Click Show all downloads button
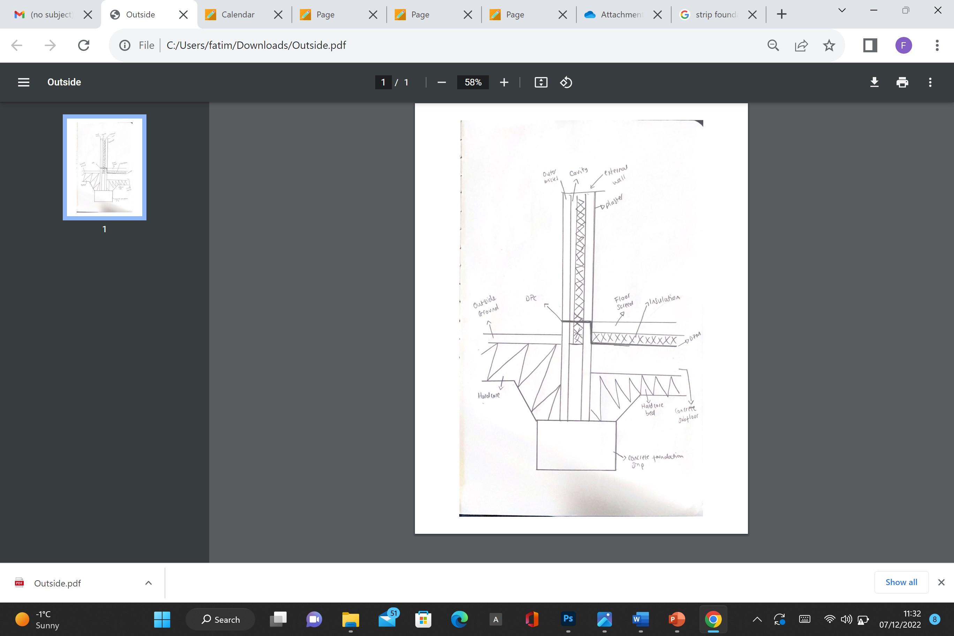The image size is (954, 636). (901, 582)
